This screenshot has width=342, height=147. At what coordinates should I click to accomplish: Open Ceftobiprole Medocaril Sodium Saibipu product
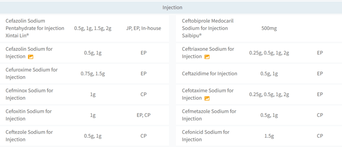pyautogui.click(x=207, y=28)
